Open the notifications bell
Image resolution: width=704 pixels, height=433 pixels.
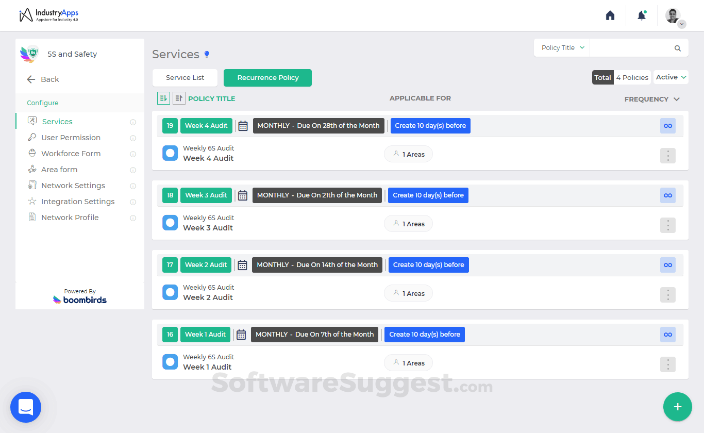[642, 15]
